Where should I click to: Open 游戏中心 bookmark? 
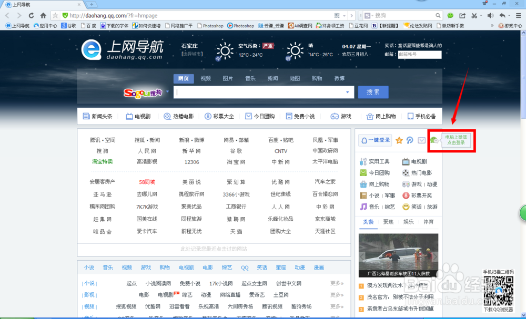510,25
